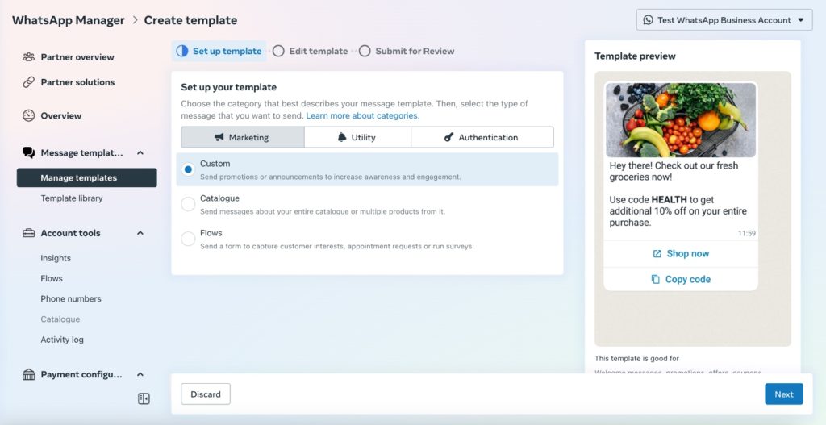The image size is (826, 425).
Task: Click the Discard button
Action: click(206, 394)
